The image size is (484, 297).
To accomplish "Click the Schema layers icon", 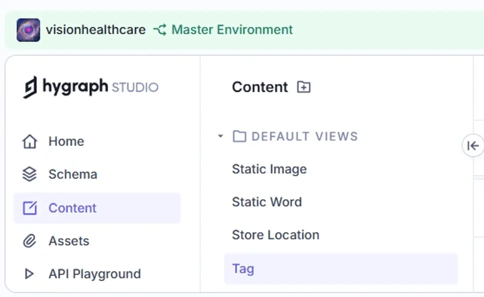I will point(29,174).
